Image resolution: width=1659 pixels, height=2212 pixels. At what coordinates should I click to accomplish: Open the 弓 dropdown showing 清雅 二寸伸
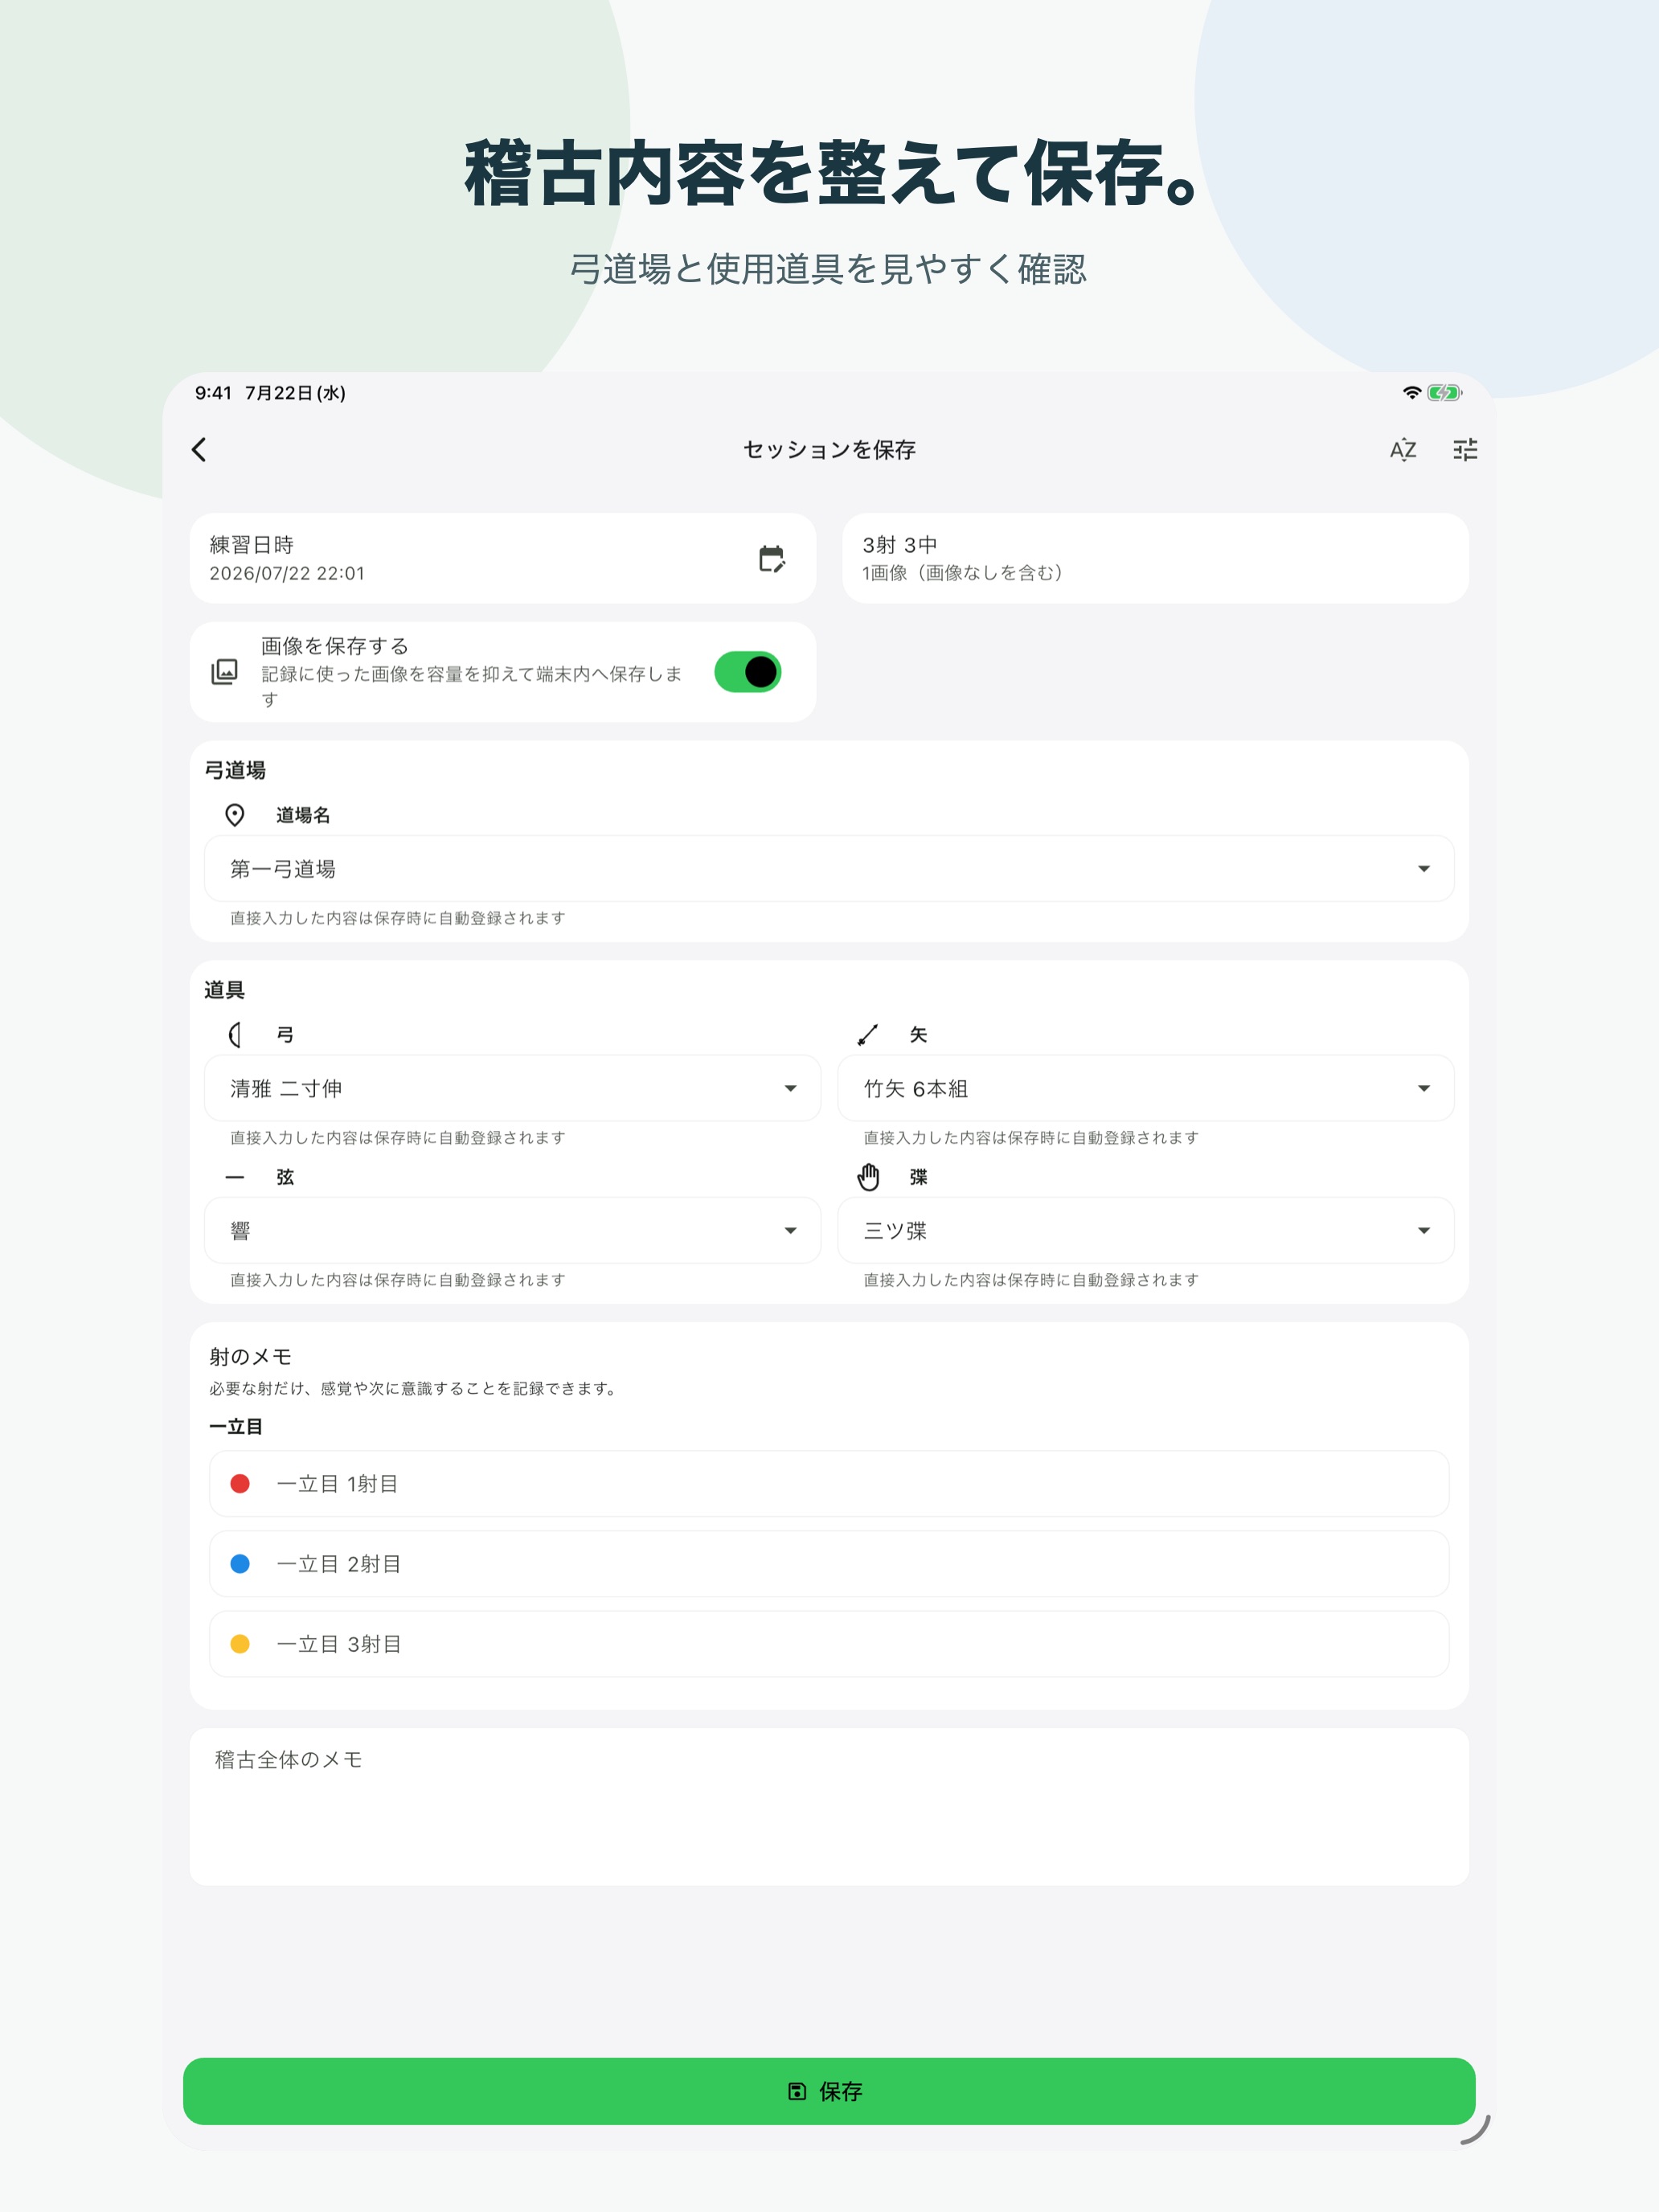(512, 1088)
